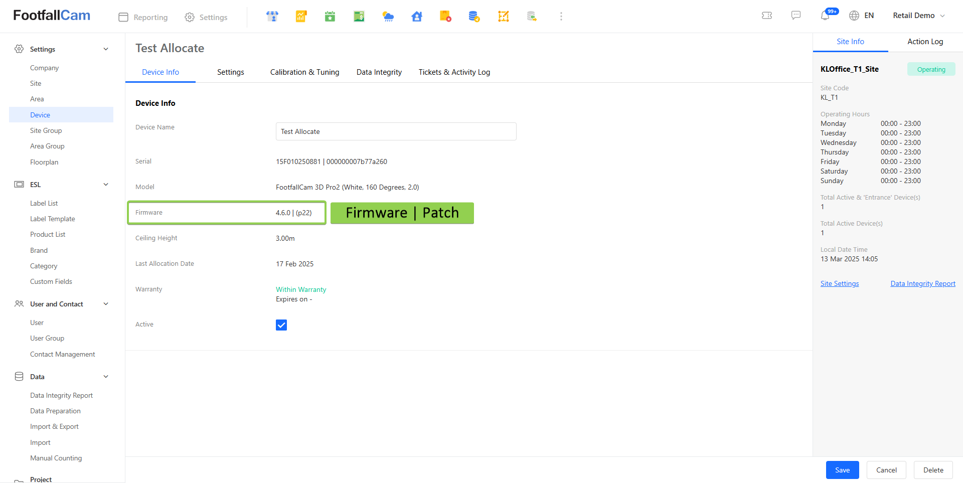This screenshot has width=963, height=483.
Task: Click the green calendar star icon
Action: click(330, 17)
